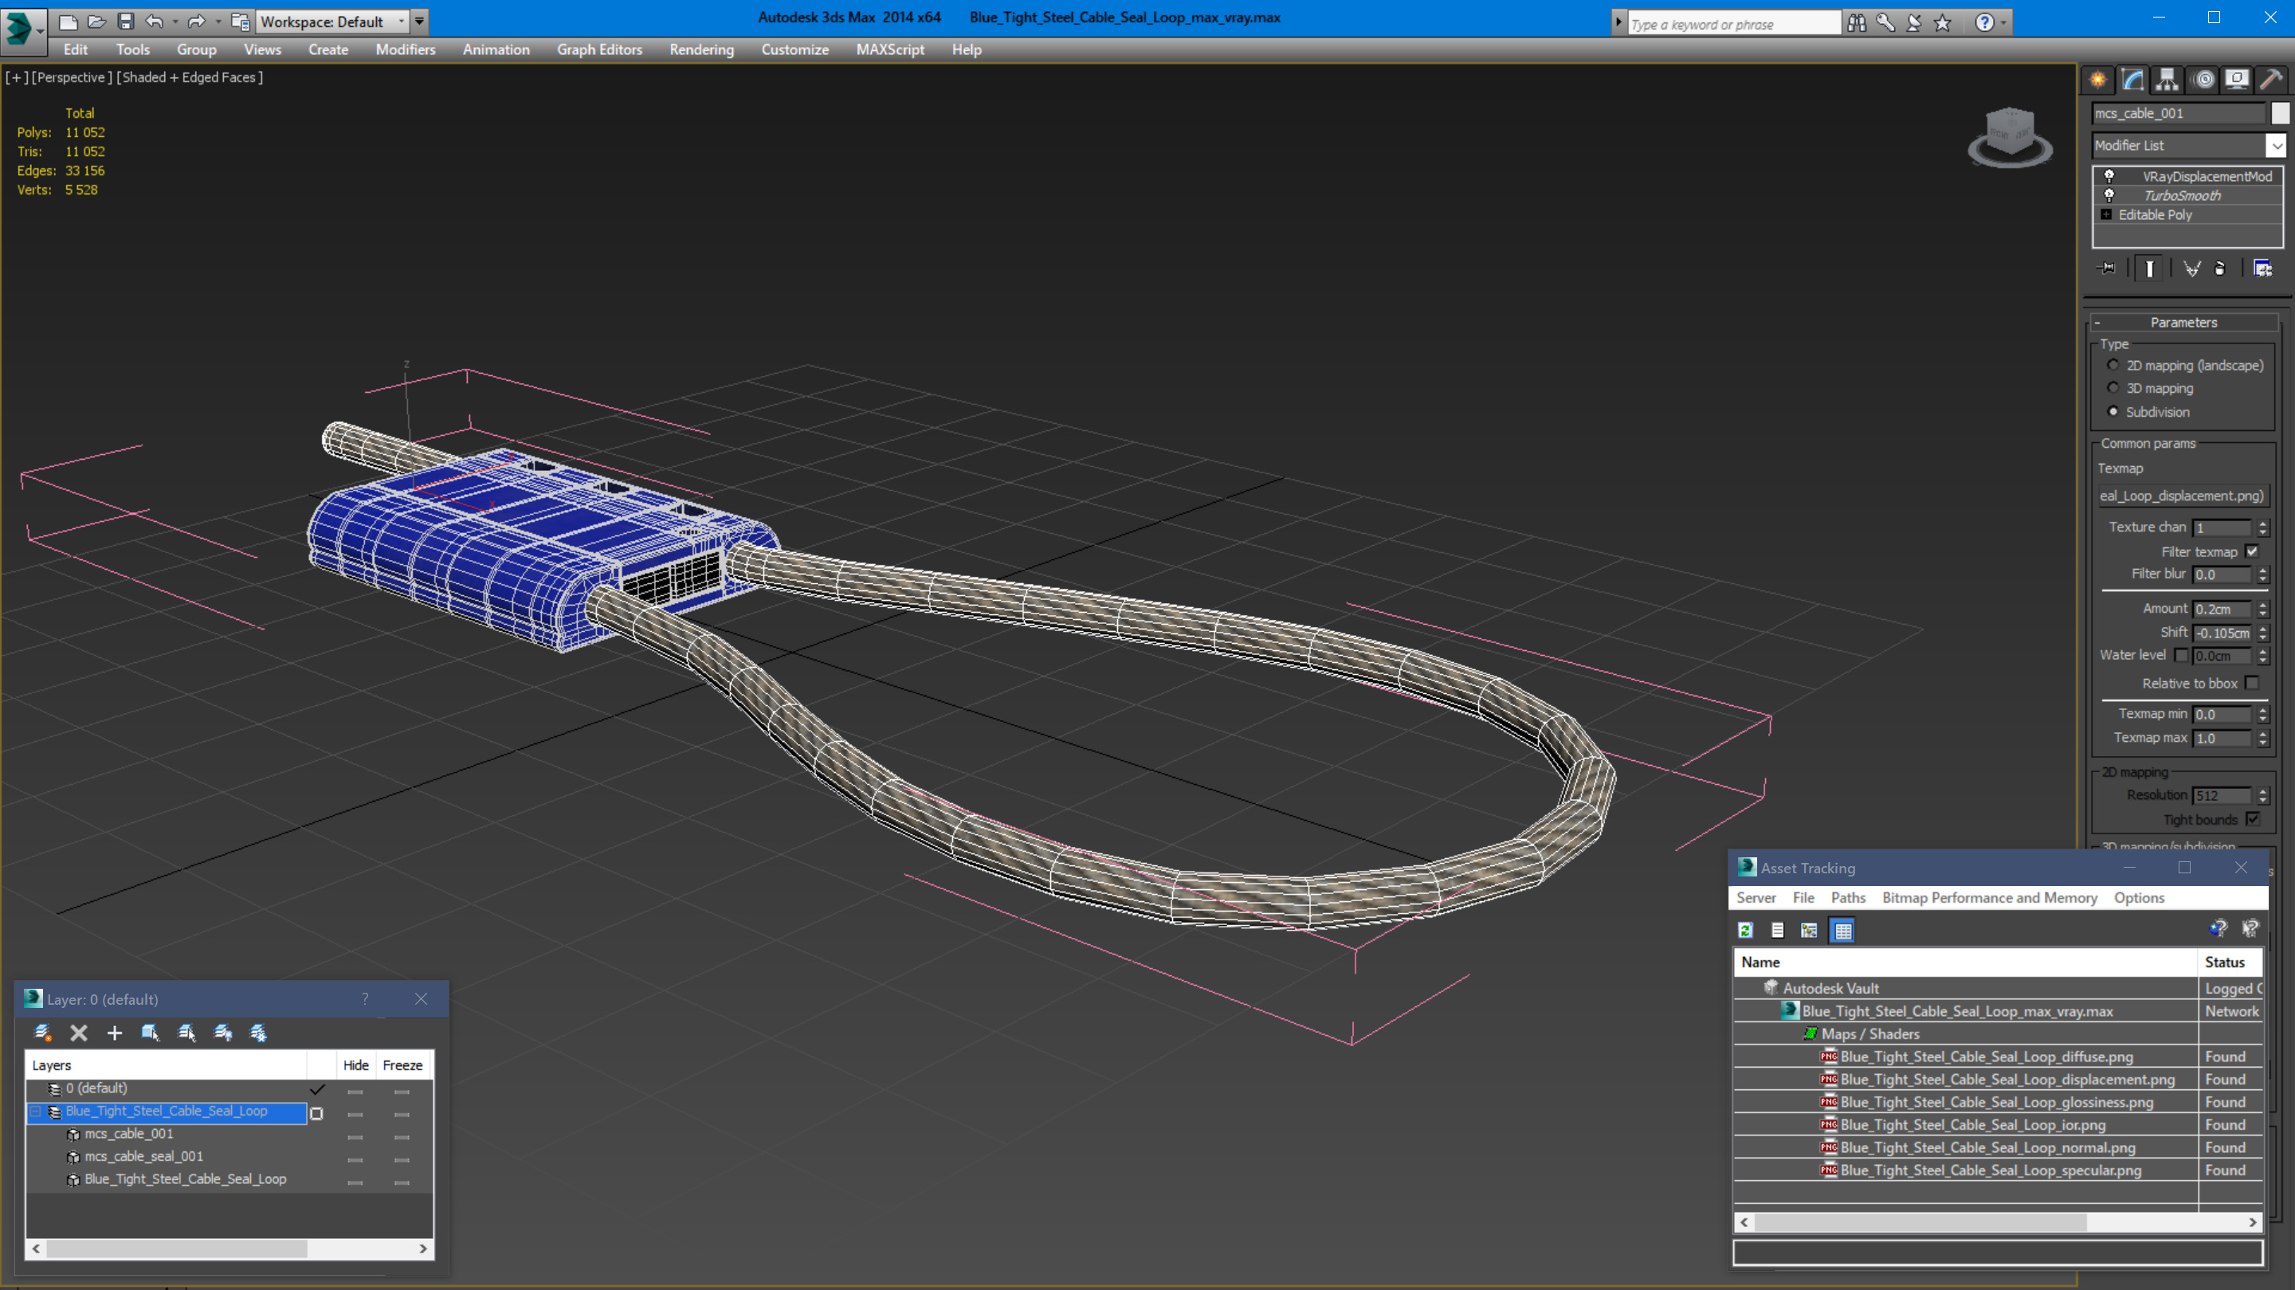Click the Save File disk icon
Image resolution: width=2295 pixels, height=1290 pixels.
pos(126,22)
